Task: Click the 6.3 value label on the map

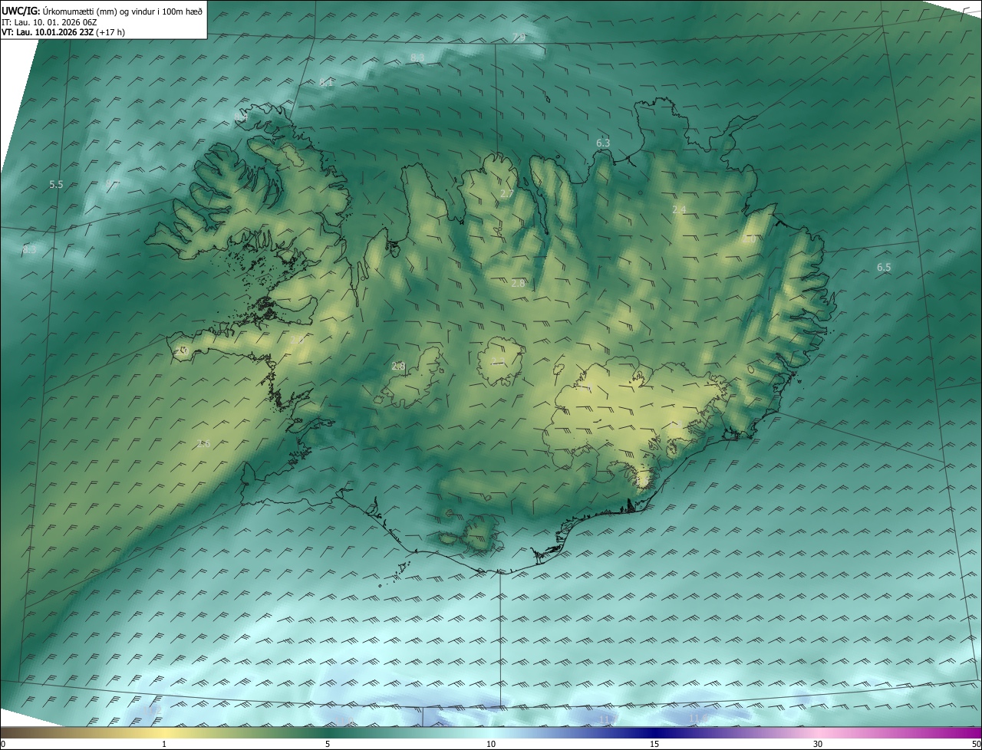Action: pos(603,143)
